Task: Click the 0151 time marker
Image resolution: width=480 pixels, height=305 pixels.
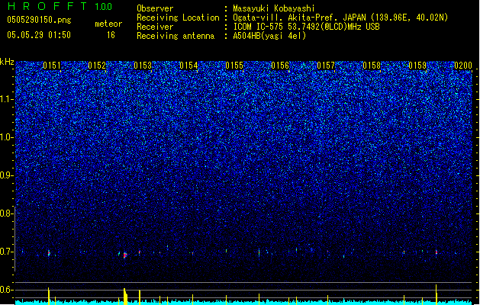Action: (x=52, y=66)
